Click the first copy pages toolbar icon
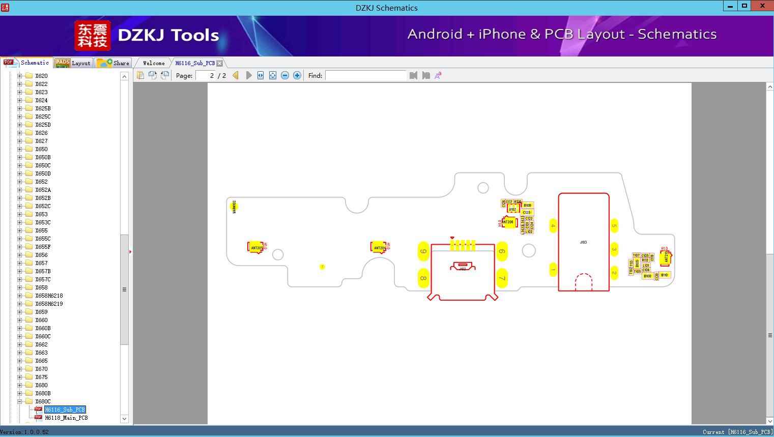 tap(140, 75)
